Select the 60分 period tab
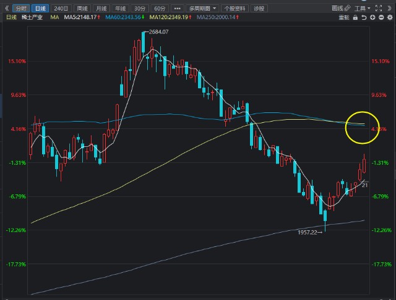Screen dimensions: 396x300 pos(160,8)
